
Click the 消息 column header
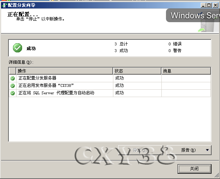pyautogui.click(x=186, y=71)
